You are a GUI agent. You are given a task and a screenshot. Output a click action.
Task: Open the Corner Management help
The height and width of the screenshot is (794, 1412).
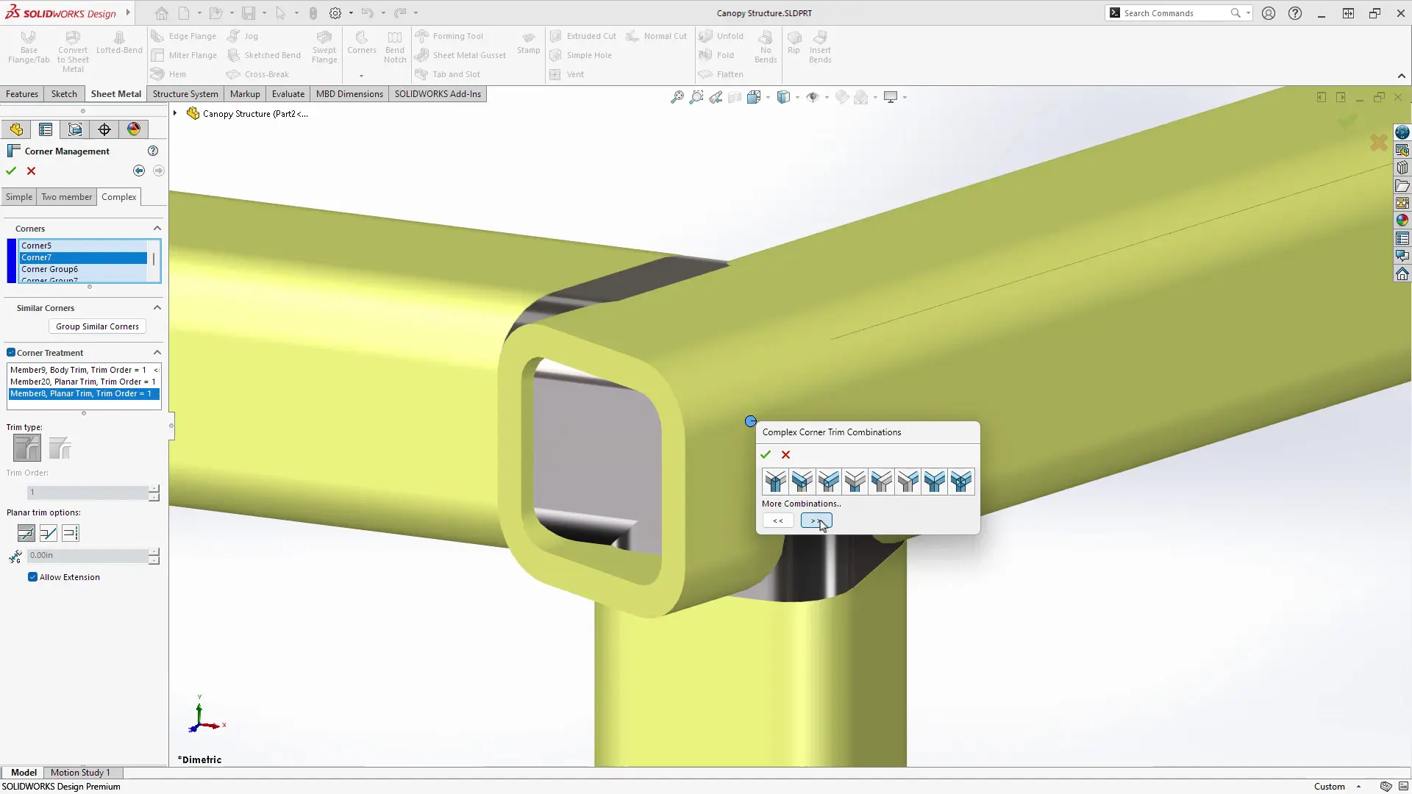pyautogui.click(x=153, y=150)
